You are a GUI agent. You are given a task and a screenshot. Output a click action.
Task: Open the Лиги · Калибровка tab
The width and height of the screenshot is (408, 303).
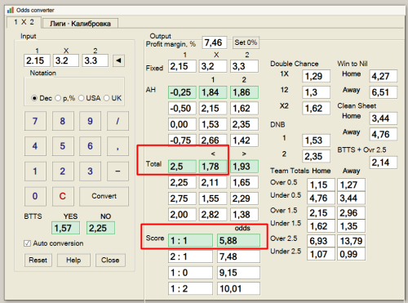(80, 24)
